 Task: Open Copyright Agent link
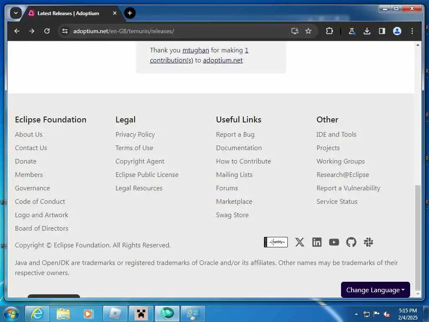point(140,161)
